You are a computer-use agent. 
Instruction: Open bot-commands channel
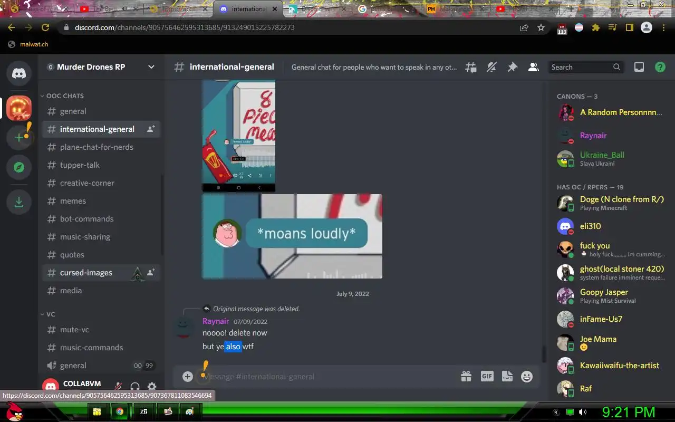point(101,219)
